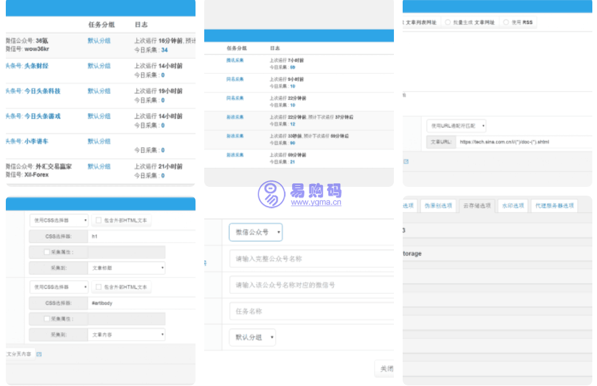Focus the 任务名称 text field
This screenshot has width=597, height=386.
[x=311, y=311]
